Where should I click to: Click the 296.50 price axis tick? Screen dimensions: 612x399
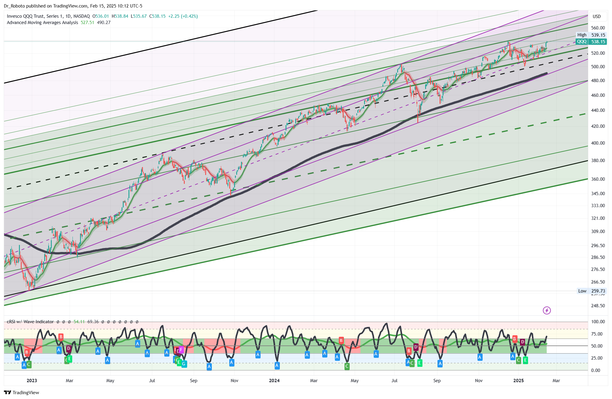tap(598, 246)
